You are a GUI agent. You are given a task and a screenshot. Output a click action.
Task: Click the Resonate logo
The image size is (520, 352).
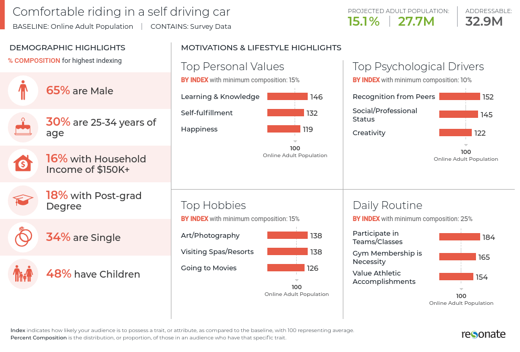tap(483, 334)
